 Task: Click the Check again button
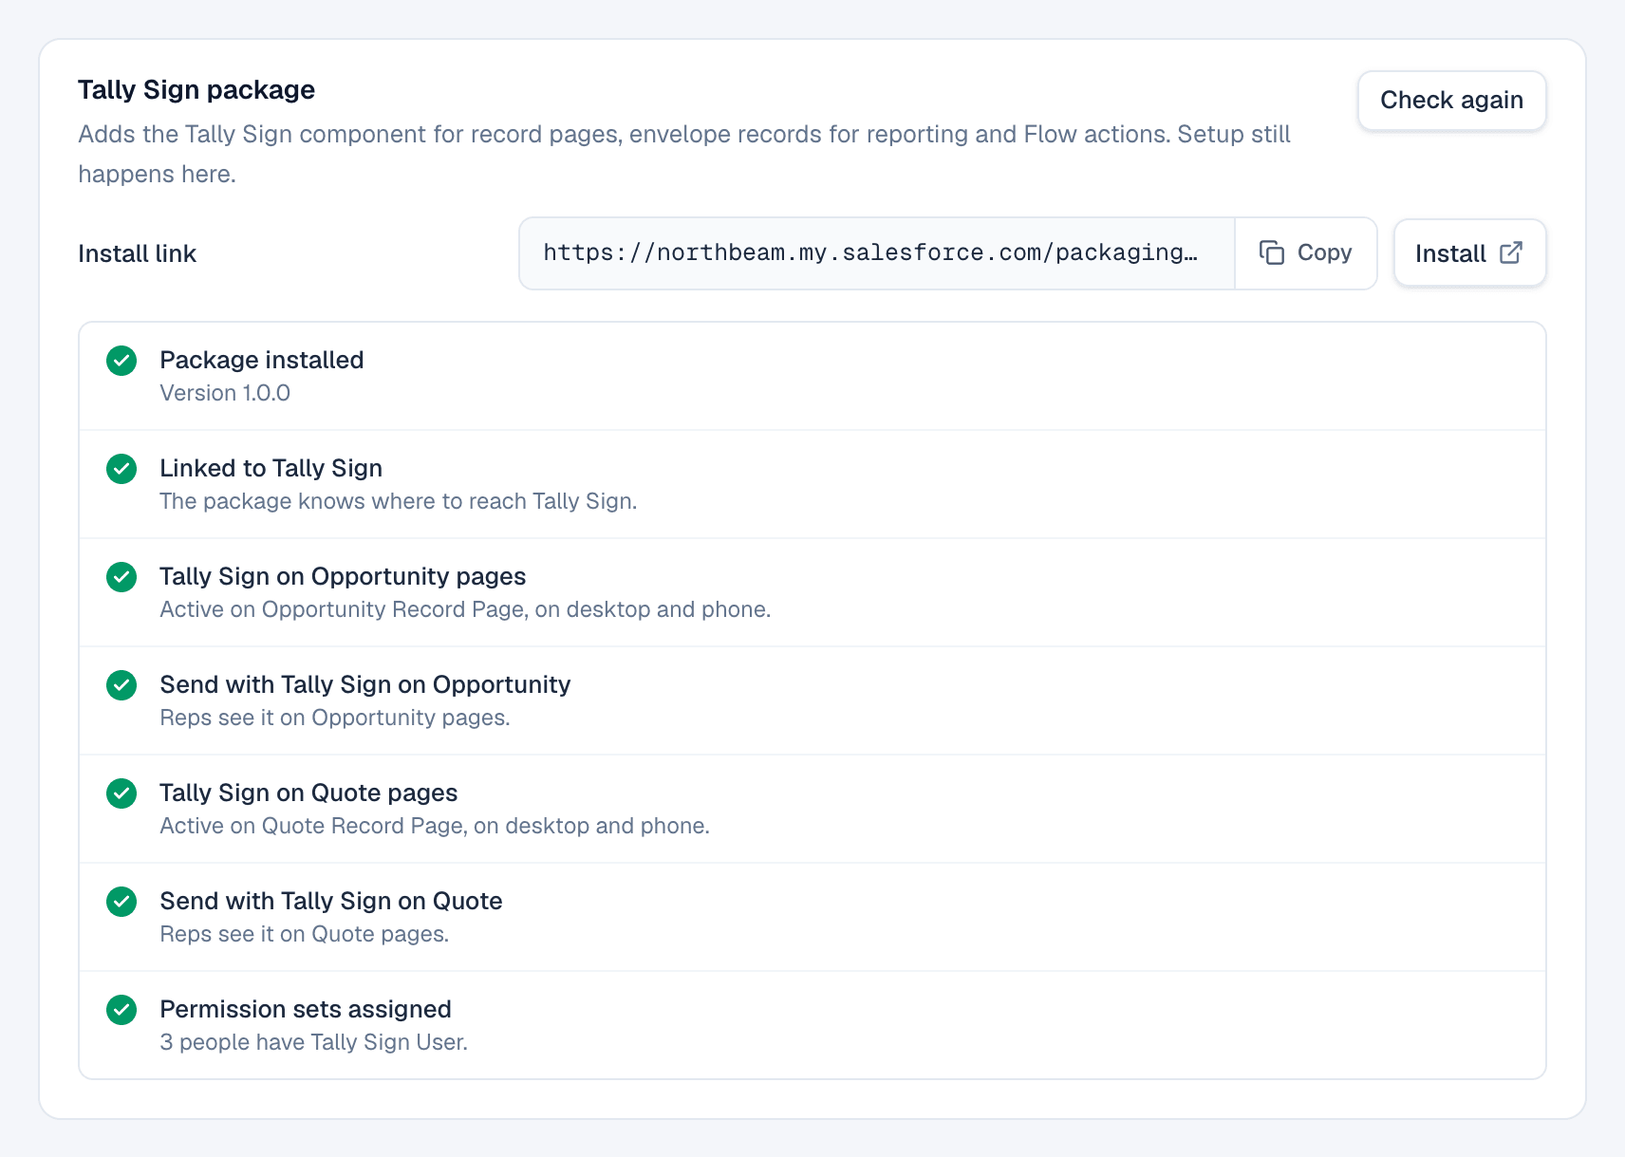1451,101
